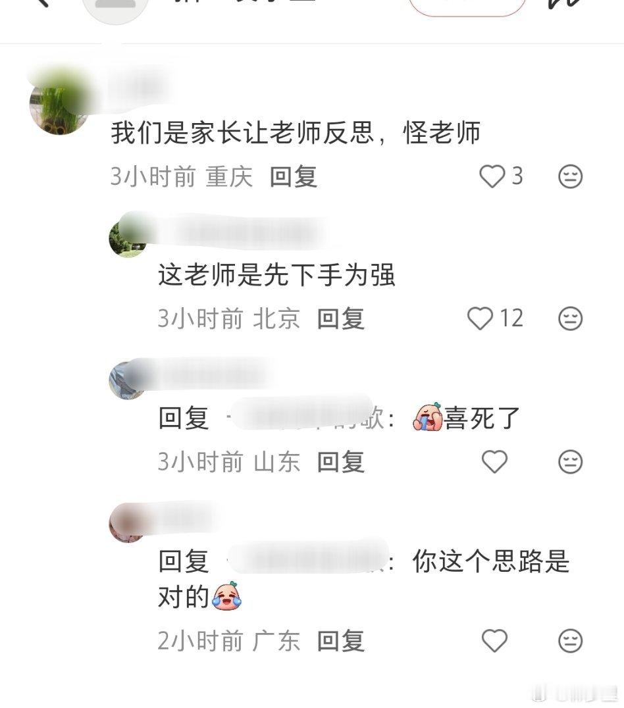Reply to the Beijing comment
Screen dimensions: 624x708
[x=341, y=318]
